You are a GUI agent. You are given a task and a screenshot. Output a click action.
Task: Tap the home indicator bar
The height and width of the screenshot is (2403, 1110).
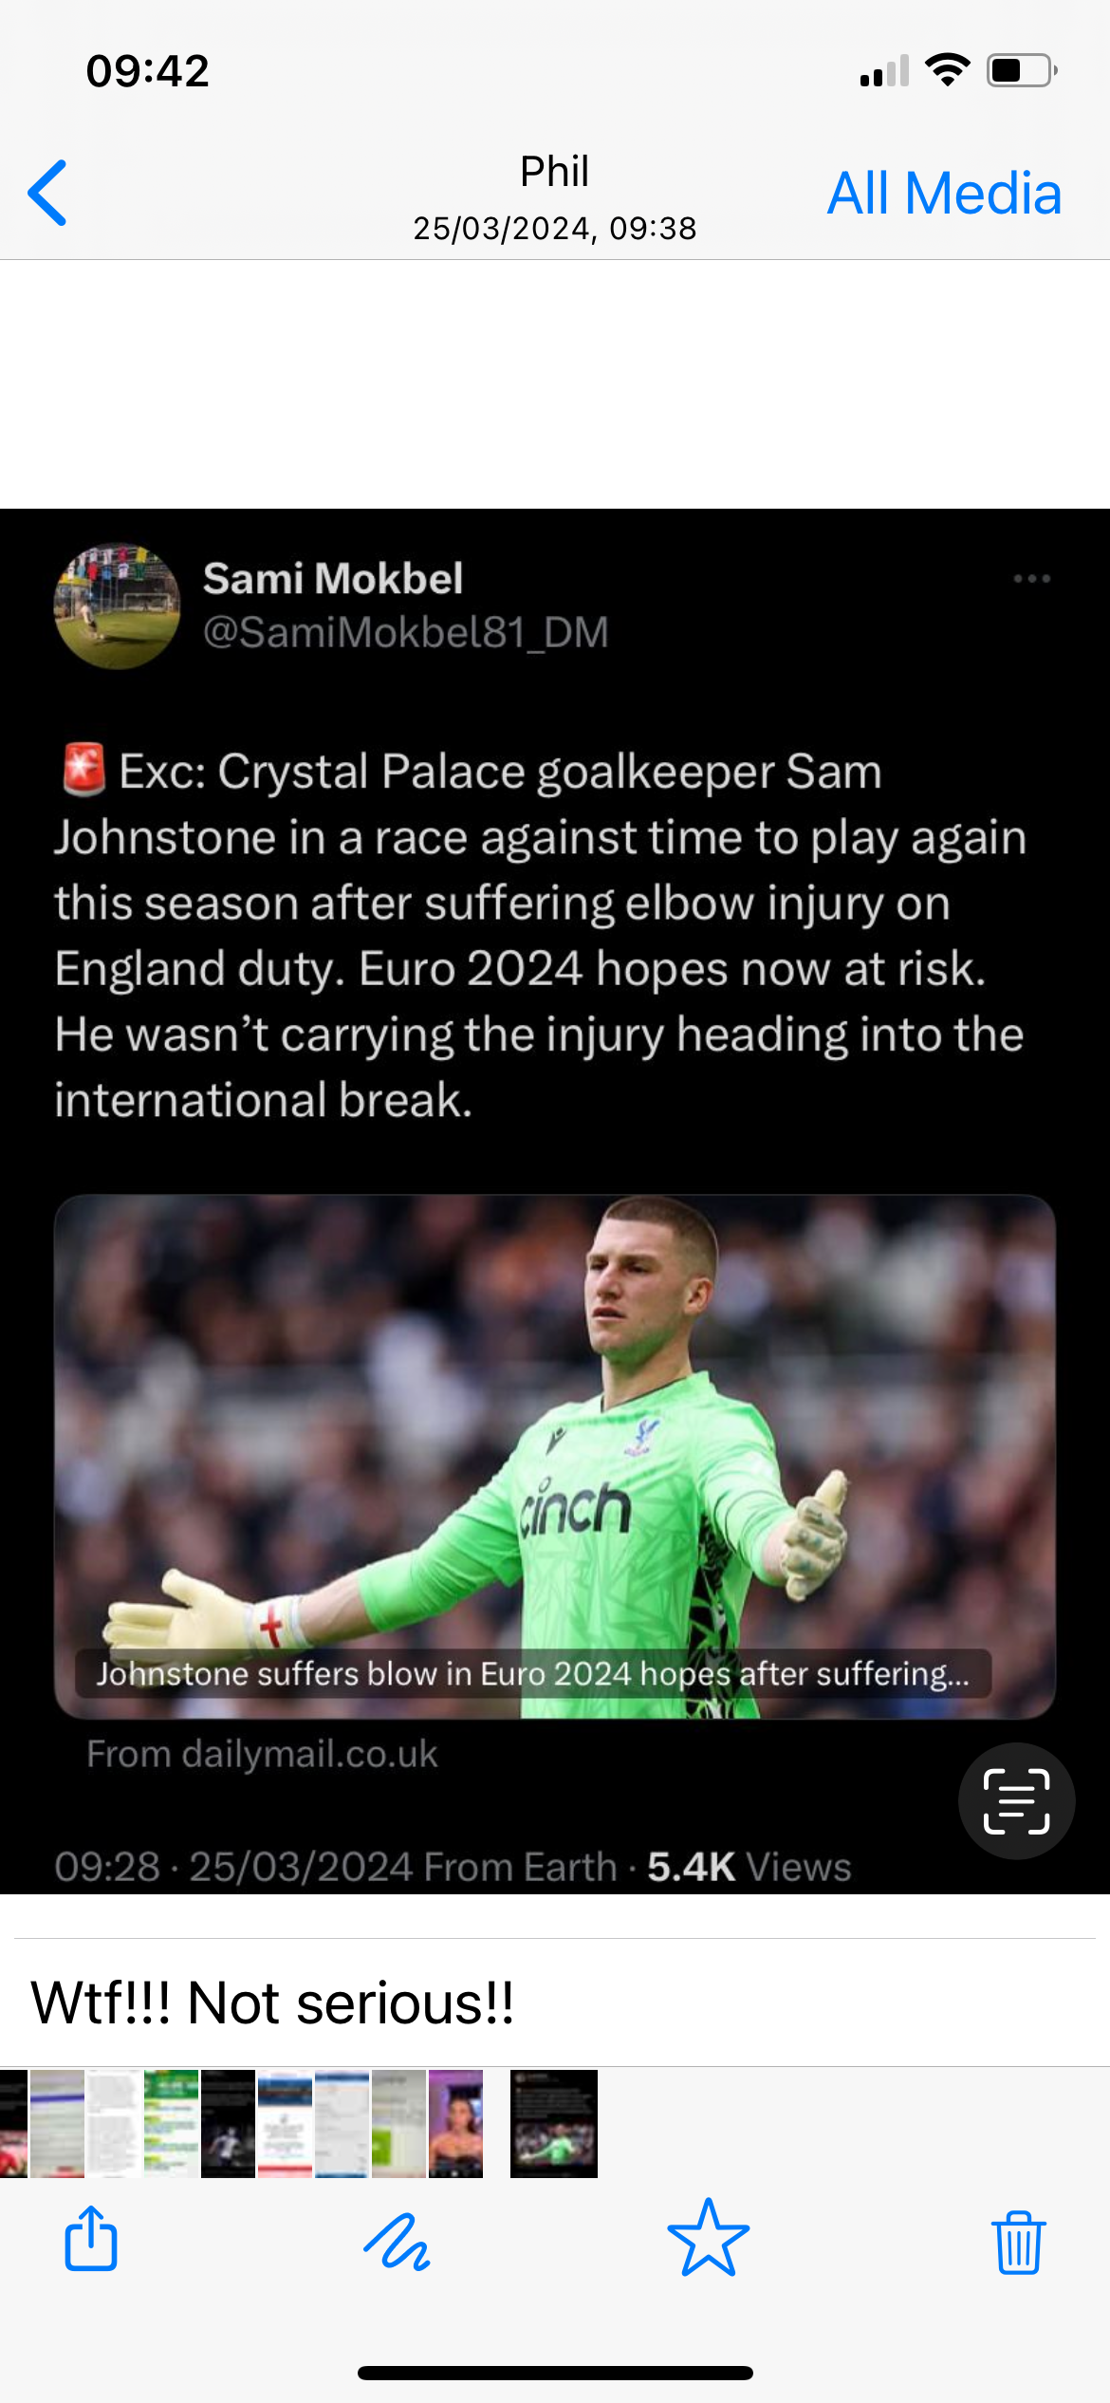click(x=555, y=2374)
